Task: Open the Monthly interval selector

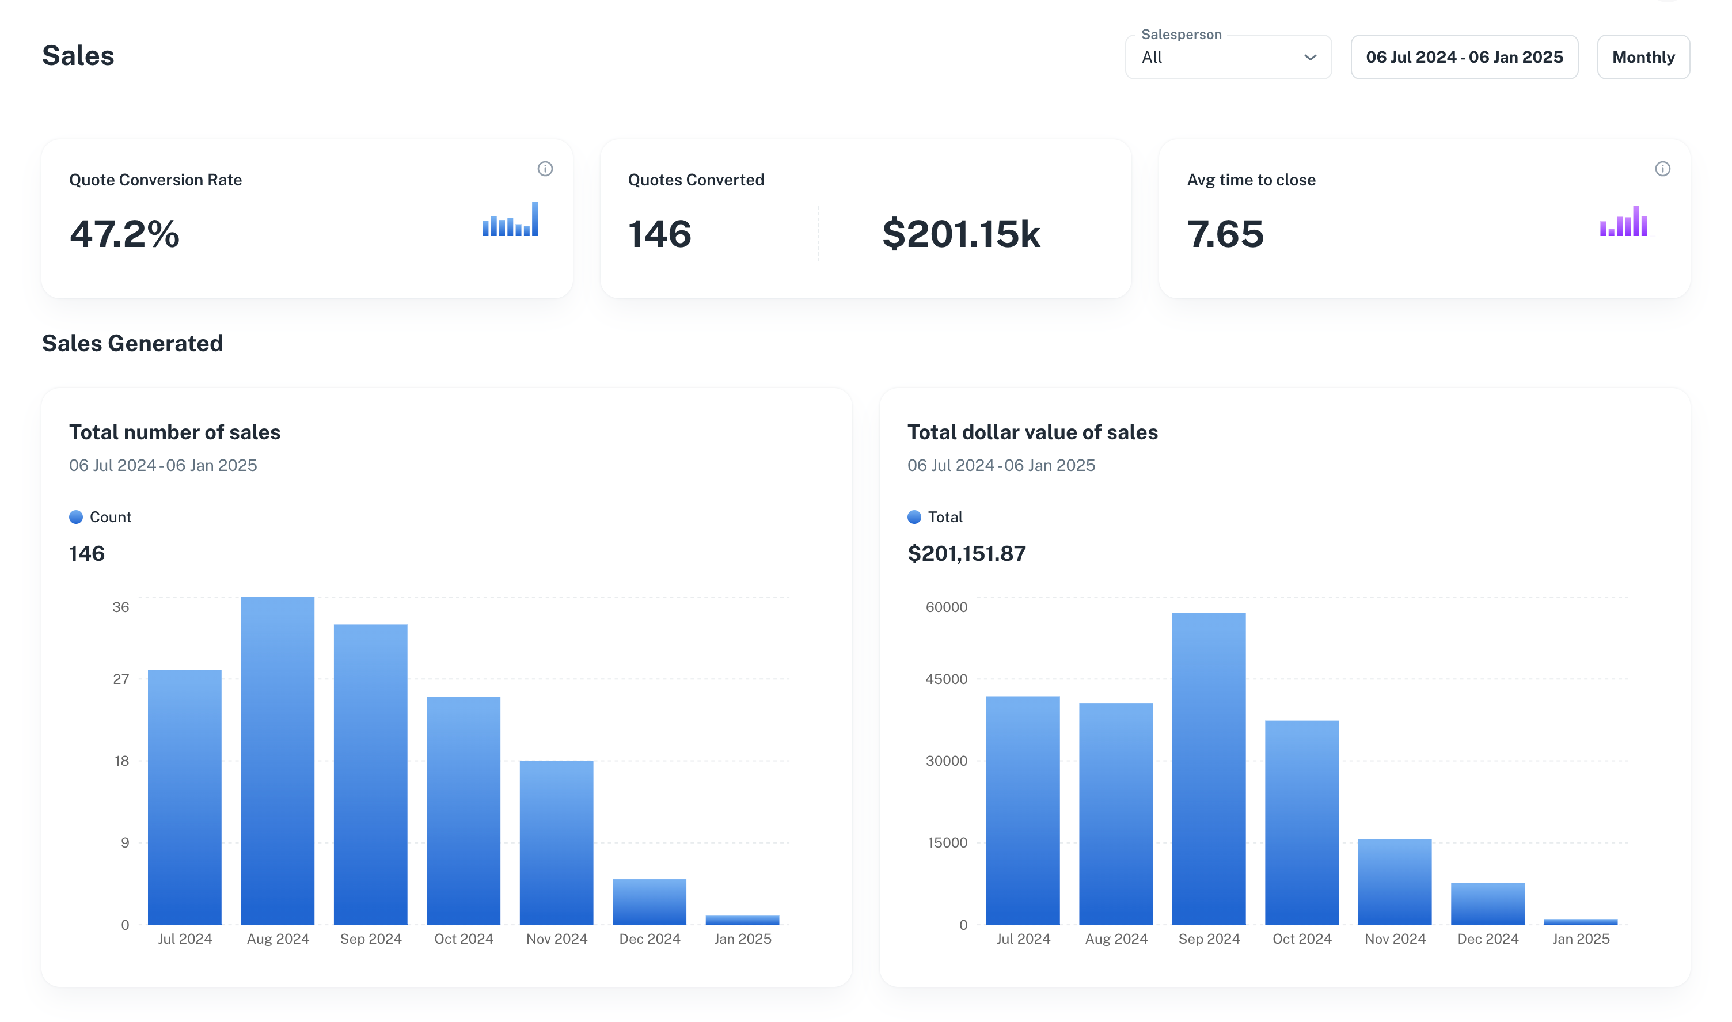Action: [x=1643, y=57]
